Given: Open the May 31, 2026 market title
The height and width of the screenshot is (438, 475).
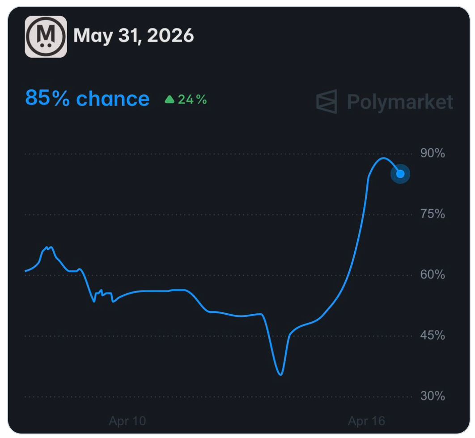Looking at the screenshot, I should (x=134, y=36).
